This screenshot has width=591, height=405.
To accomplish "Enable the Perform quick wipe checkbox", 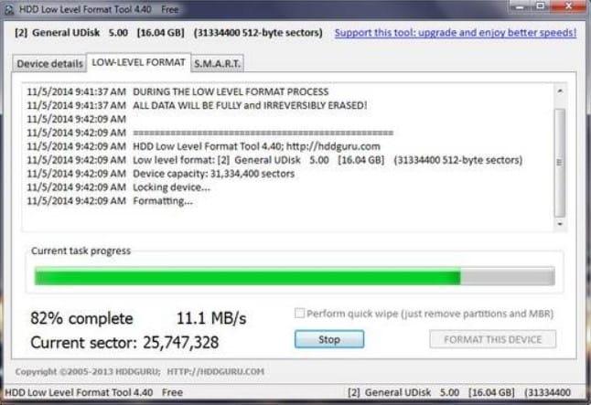I will (x=299, y=314).
